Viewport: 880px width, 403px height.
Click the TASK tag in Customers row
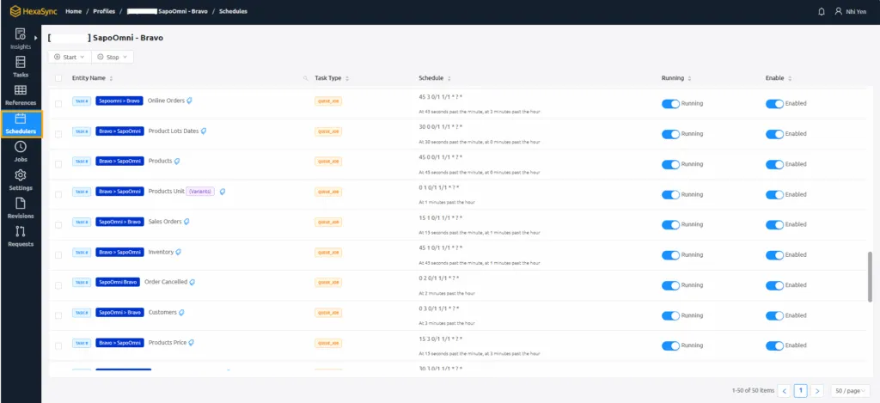pos(82,313)
